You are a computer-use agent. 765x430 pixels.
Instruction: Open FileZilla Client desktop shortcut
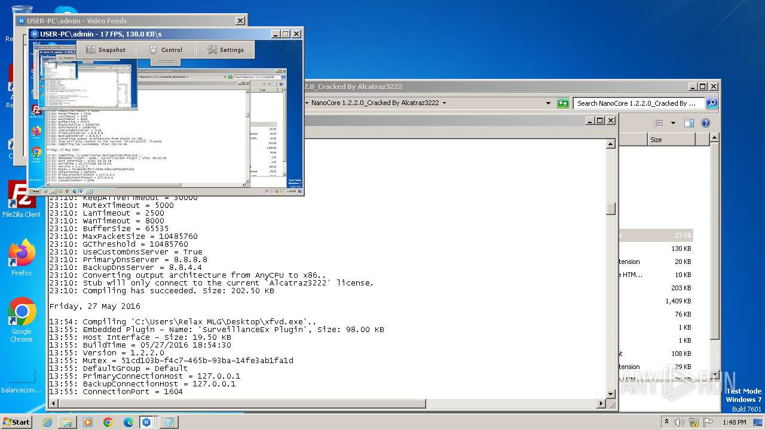tap(22, 199)
